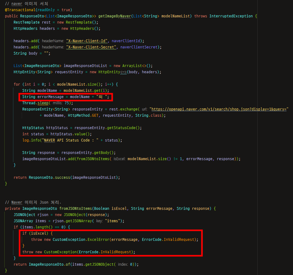Click the @Transactional annotation
This screenshot has height=275, width=293.
tap(20, 10)
